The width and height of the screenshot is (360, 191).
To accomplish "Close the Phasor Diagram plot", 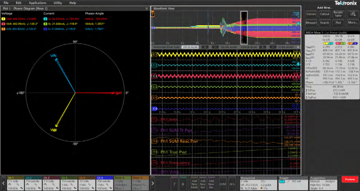I will point(147,8).
